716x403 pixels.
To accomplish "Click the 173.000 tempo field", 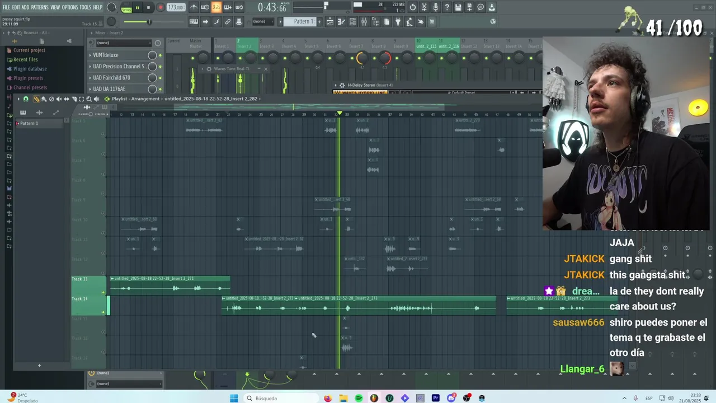I will [x=176, y=7].
